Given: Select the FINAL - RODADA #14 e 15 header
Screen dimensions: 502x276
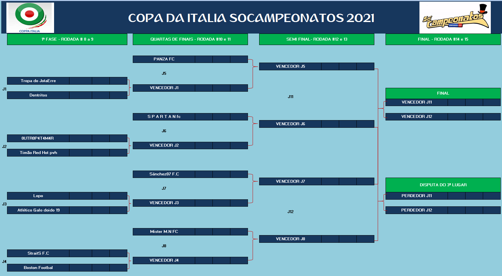Looking at the screenshot, I should tap(443, 39).
